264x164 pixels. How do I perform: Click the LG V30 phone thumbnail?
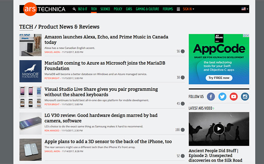click(30, 123)
